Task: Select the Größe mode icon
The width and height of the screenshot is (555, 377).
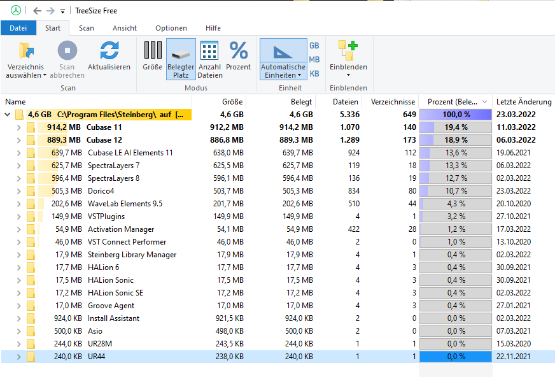Action: click(152, 51)
